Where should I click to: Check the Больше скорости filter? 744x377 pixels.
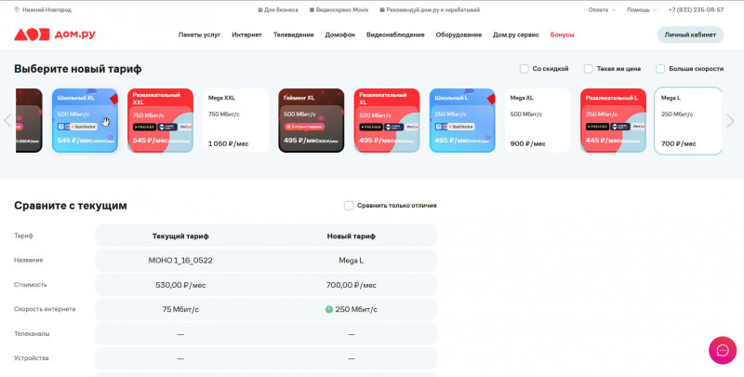coord(660,69)
